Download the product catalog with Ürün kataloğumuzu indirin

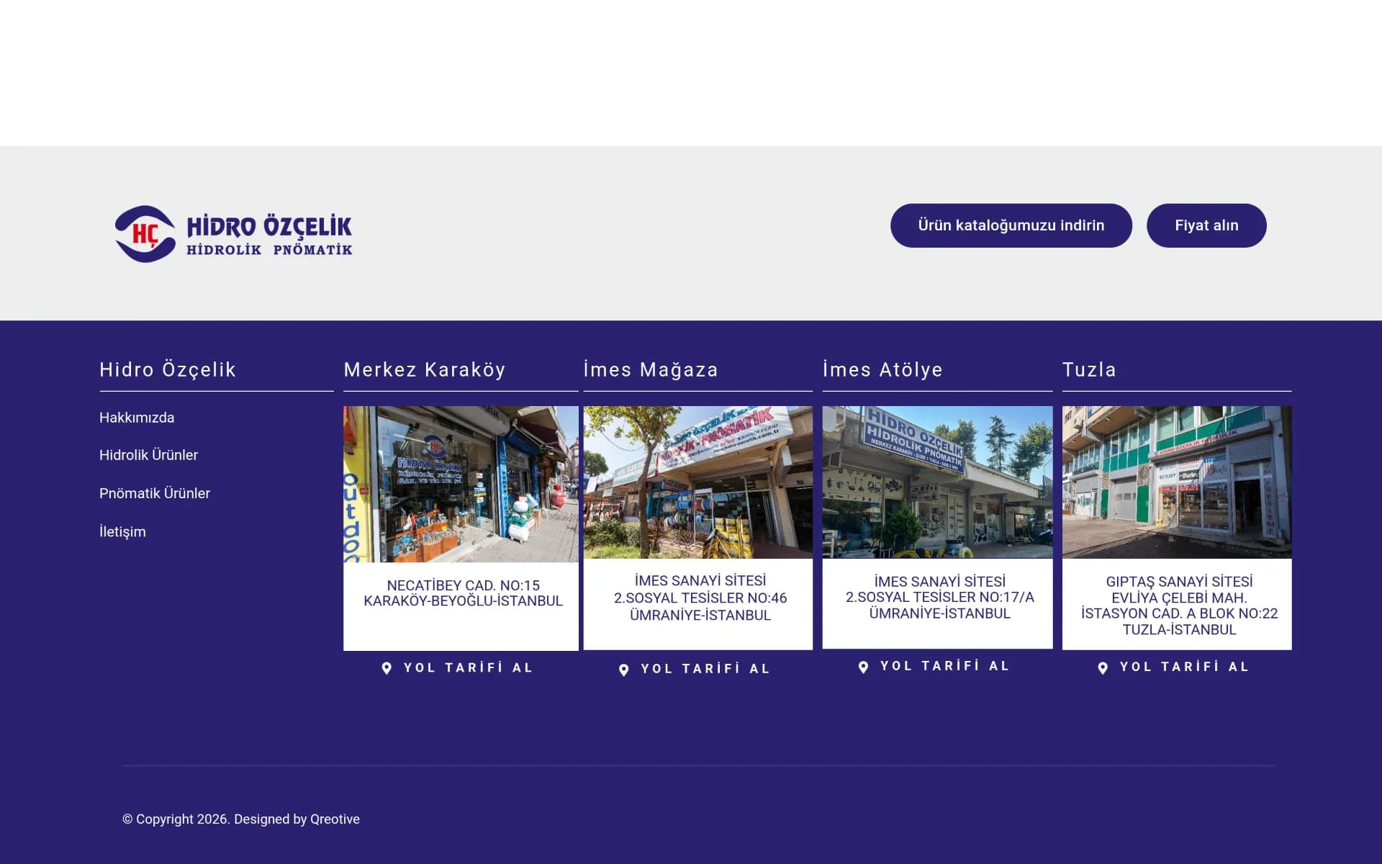point(1011,225)
